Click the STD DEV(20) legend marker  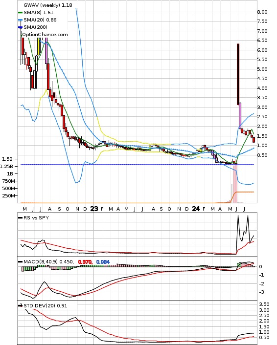(20, 305)
